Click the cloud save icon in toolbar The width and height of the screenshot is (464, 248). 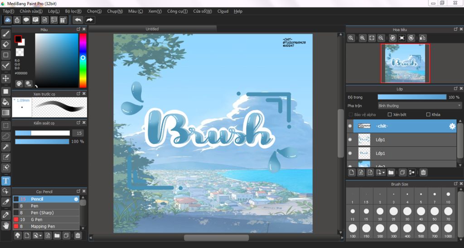click(x=8, y=20)
